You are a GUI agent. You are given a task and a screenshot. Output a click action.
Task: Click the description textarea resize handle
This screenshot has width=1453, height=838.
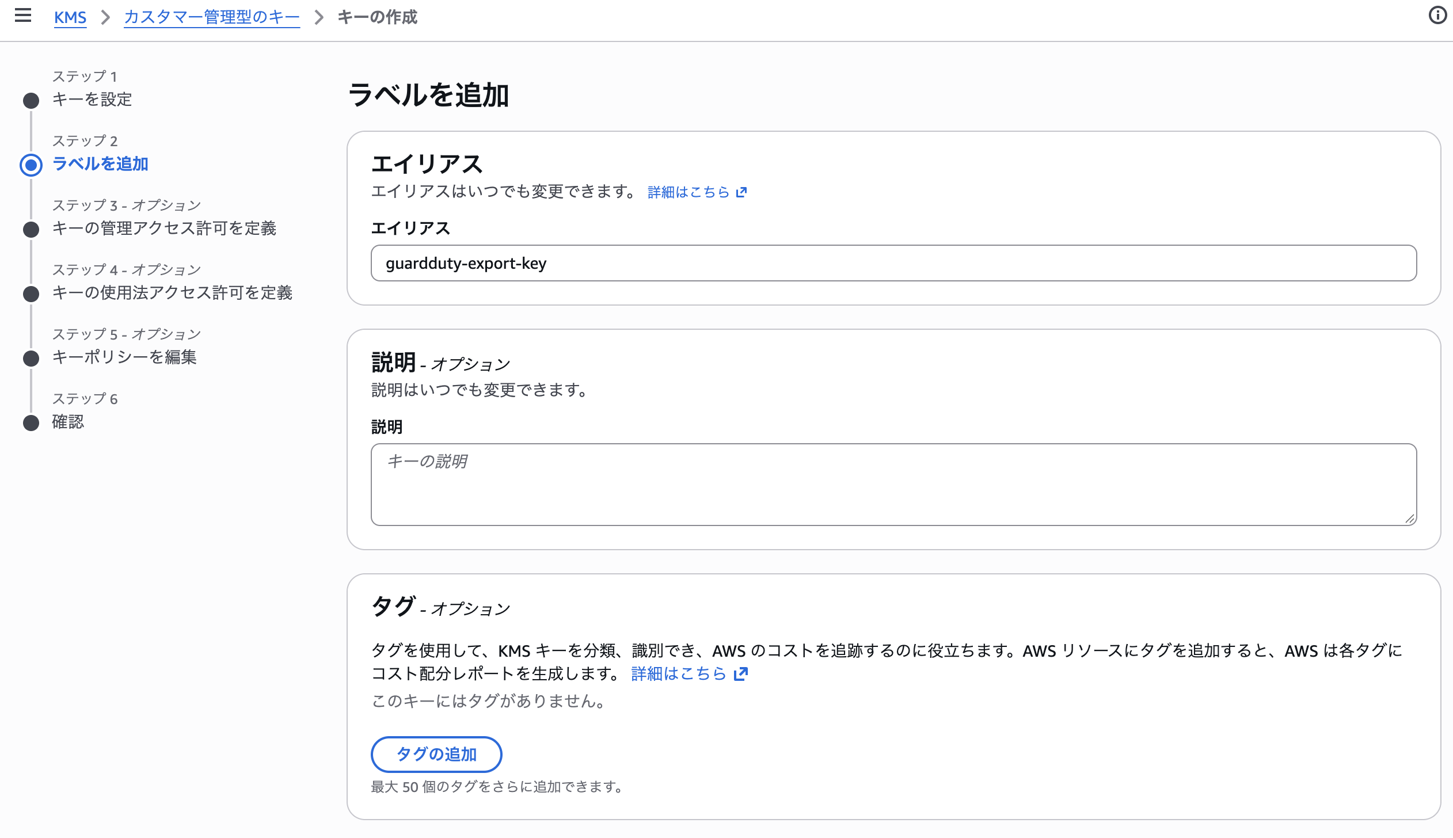point(1409,519)
